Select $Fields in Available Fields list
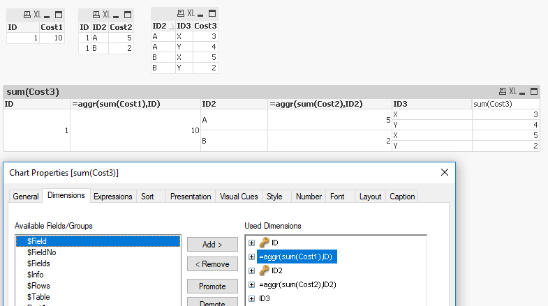 98,263
